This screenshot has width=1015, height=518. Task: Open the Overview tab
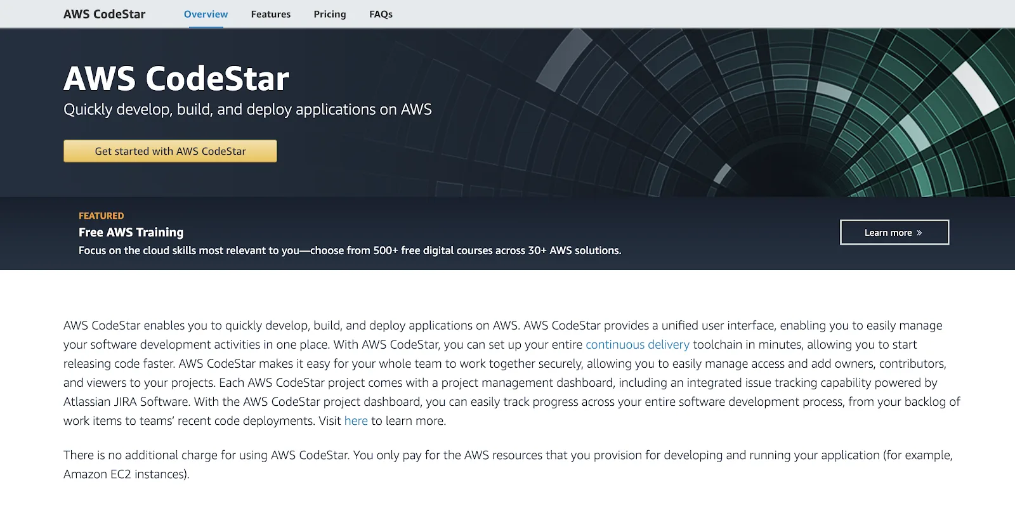click(x=206, y=14)
